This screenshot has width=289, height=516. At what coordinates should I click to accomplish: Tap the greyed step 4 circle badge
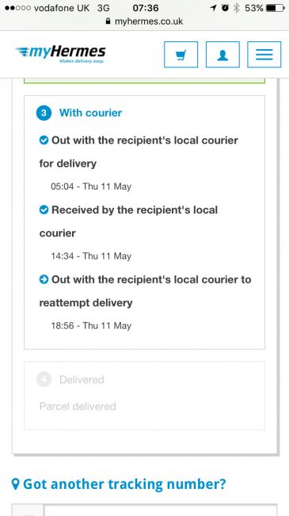(x=44, y=379)
